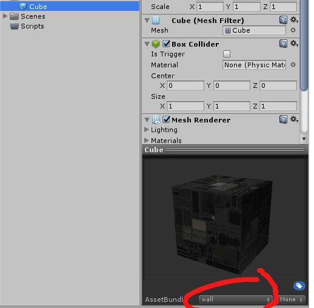This screenshot has width=314, height=308.
Task: Expand the Materials section
Action: 147,140
